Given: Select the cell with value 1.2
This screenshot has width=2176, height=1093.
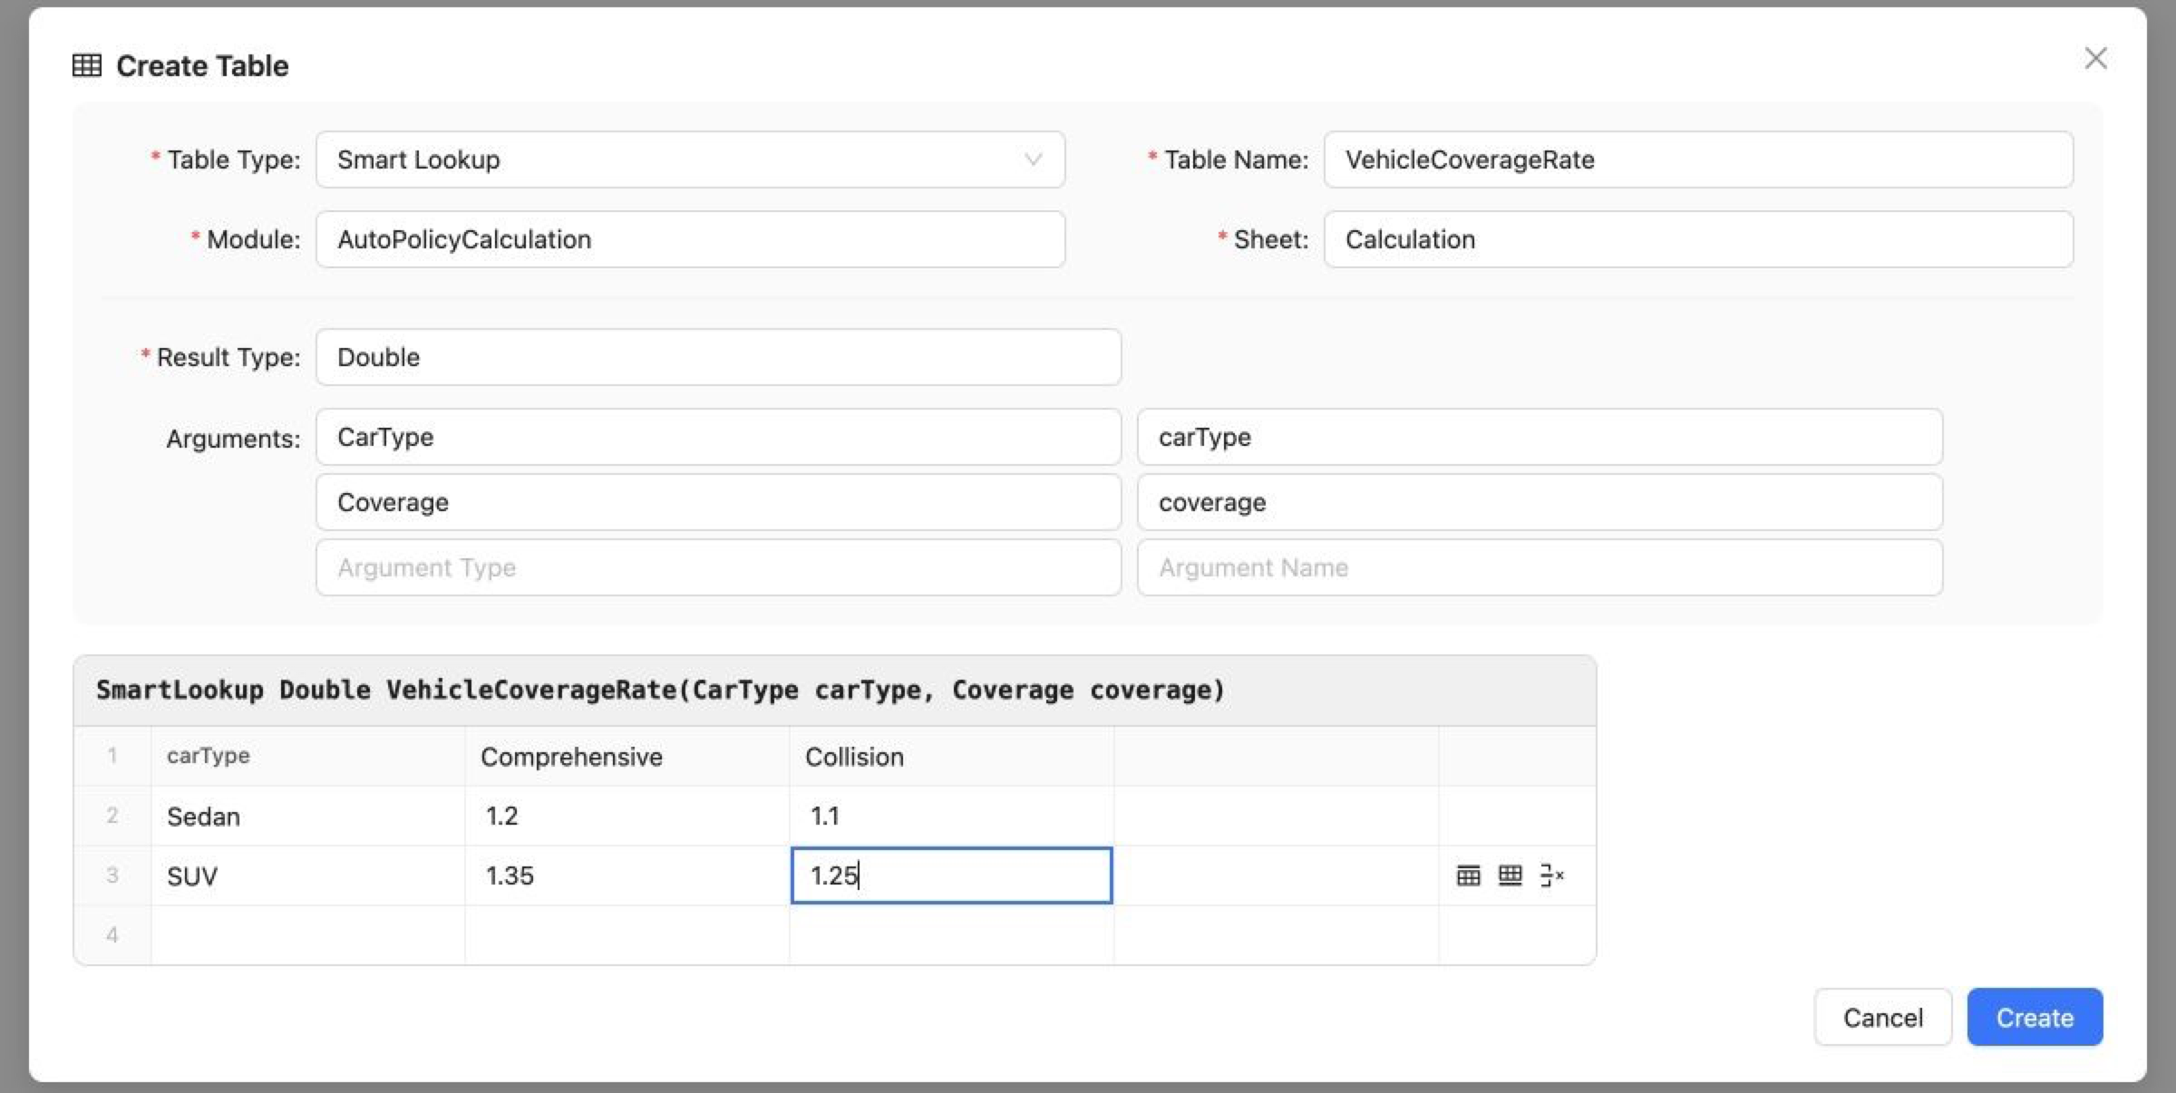Looking at the screenshot, I should (x=627, y=816).
